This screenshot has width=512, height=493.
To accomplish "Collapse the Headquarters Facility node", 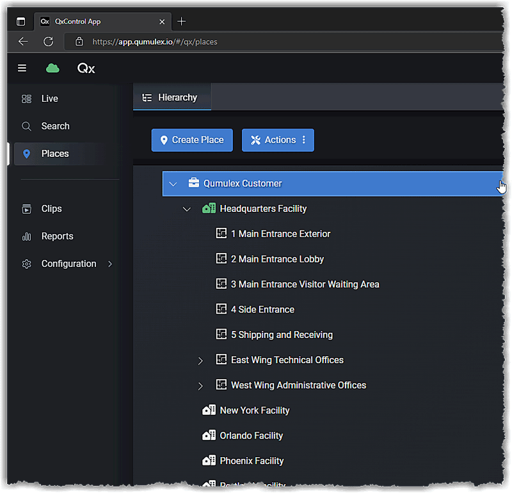I will tap(187, 209).
